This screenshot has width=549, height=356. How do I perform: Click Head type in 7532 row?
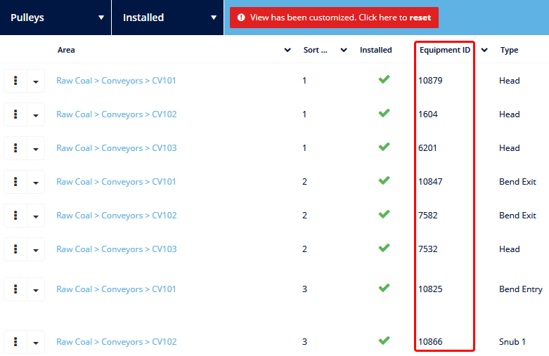click(x=510, y=249)
